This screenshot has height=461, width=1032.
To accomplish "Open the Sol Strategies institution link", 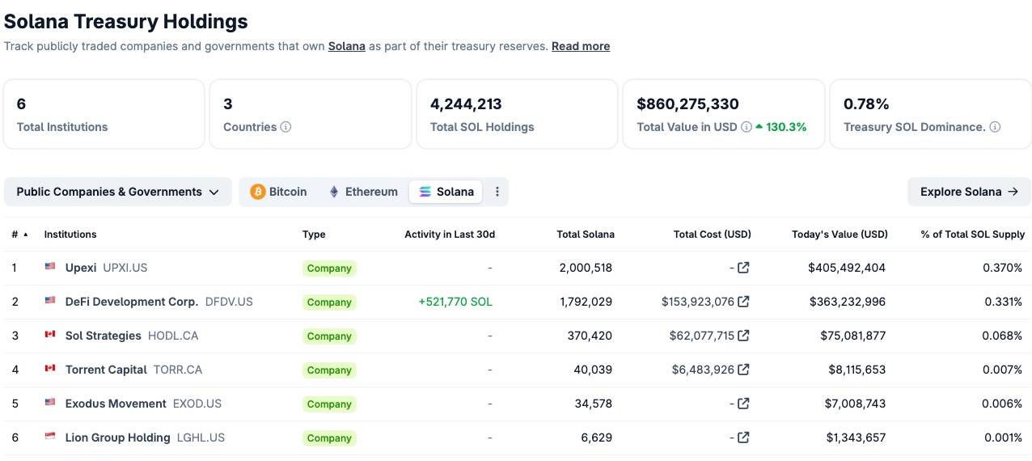I will point(104,336).
